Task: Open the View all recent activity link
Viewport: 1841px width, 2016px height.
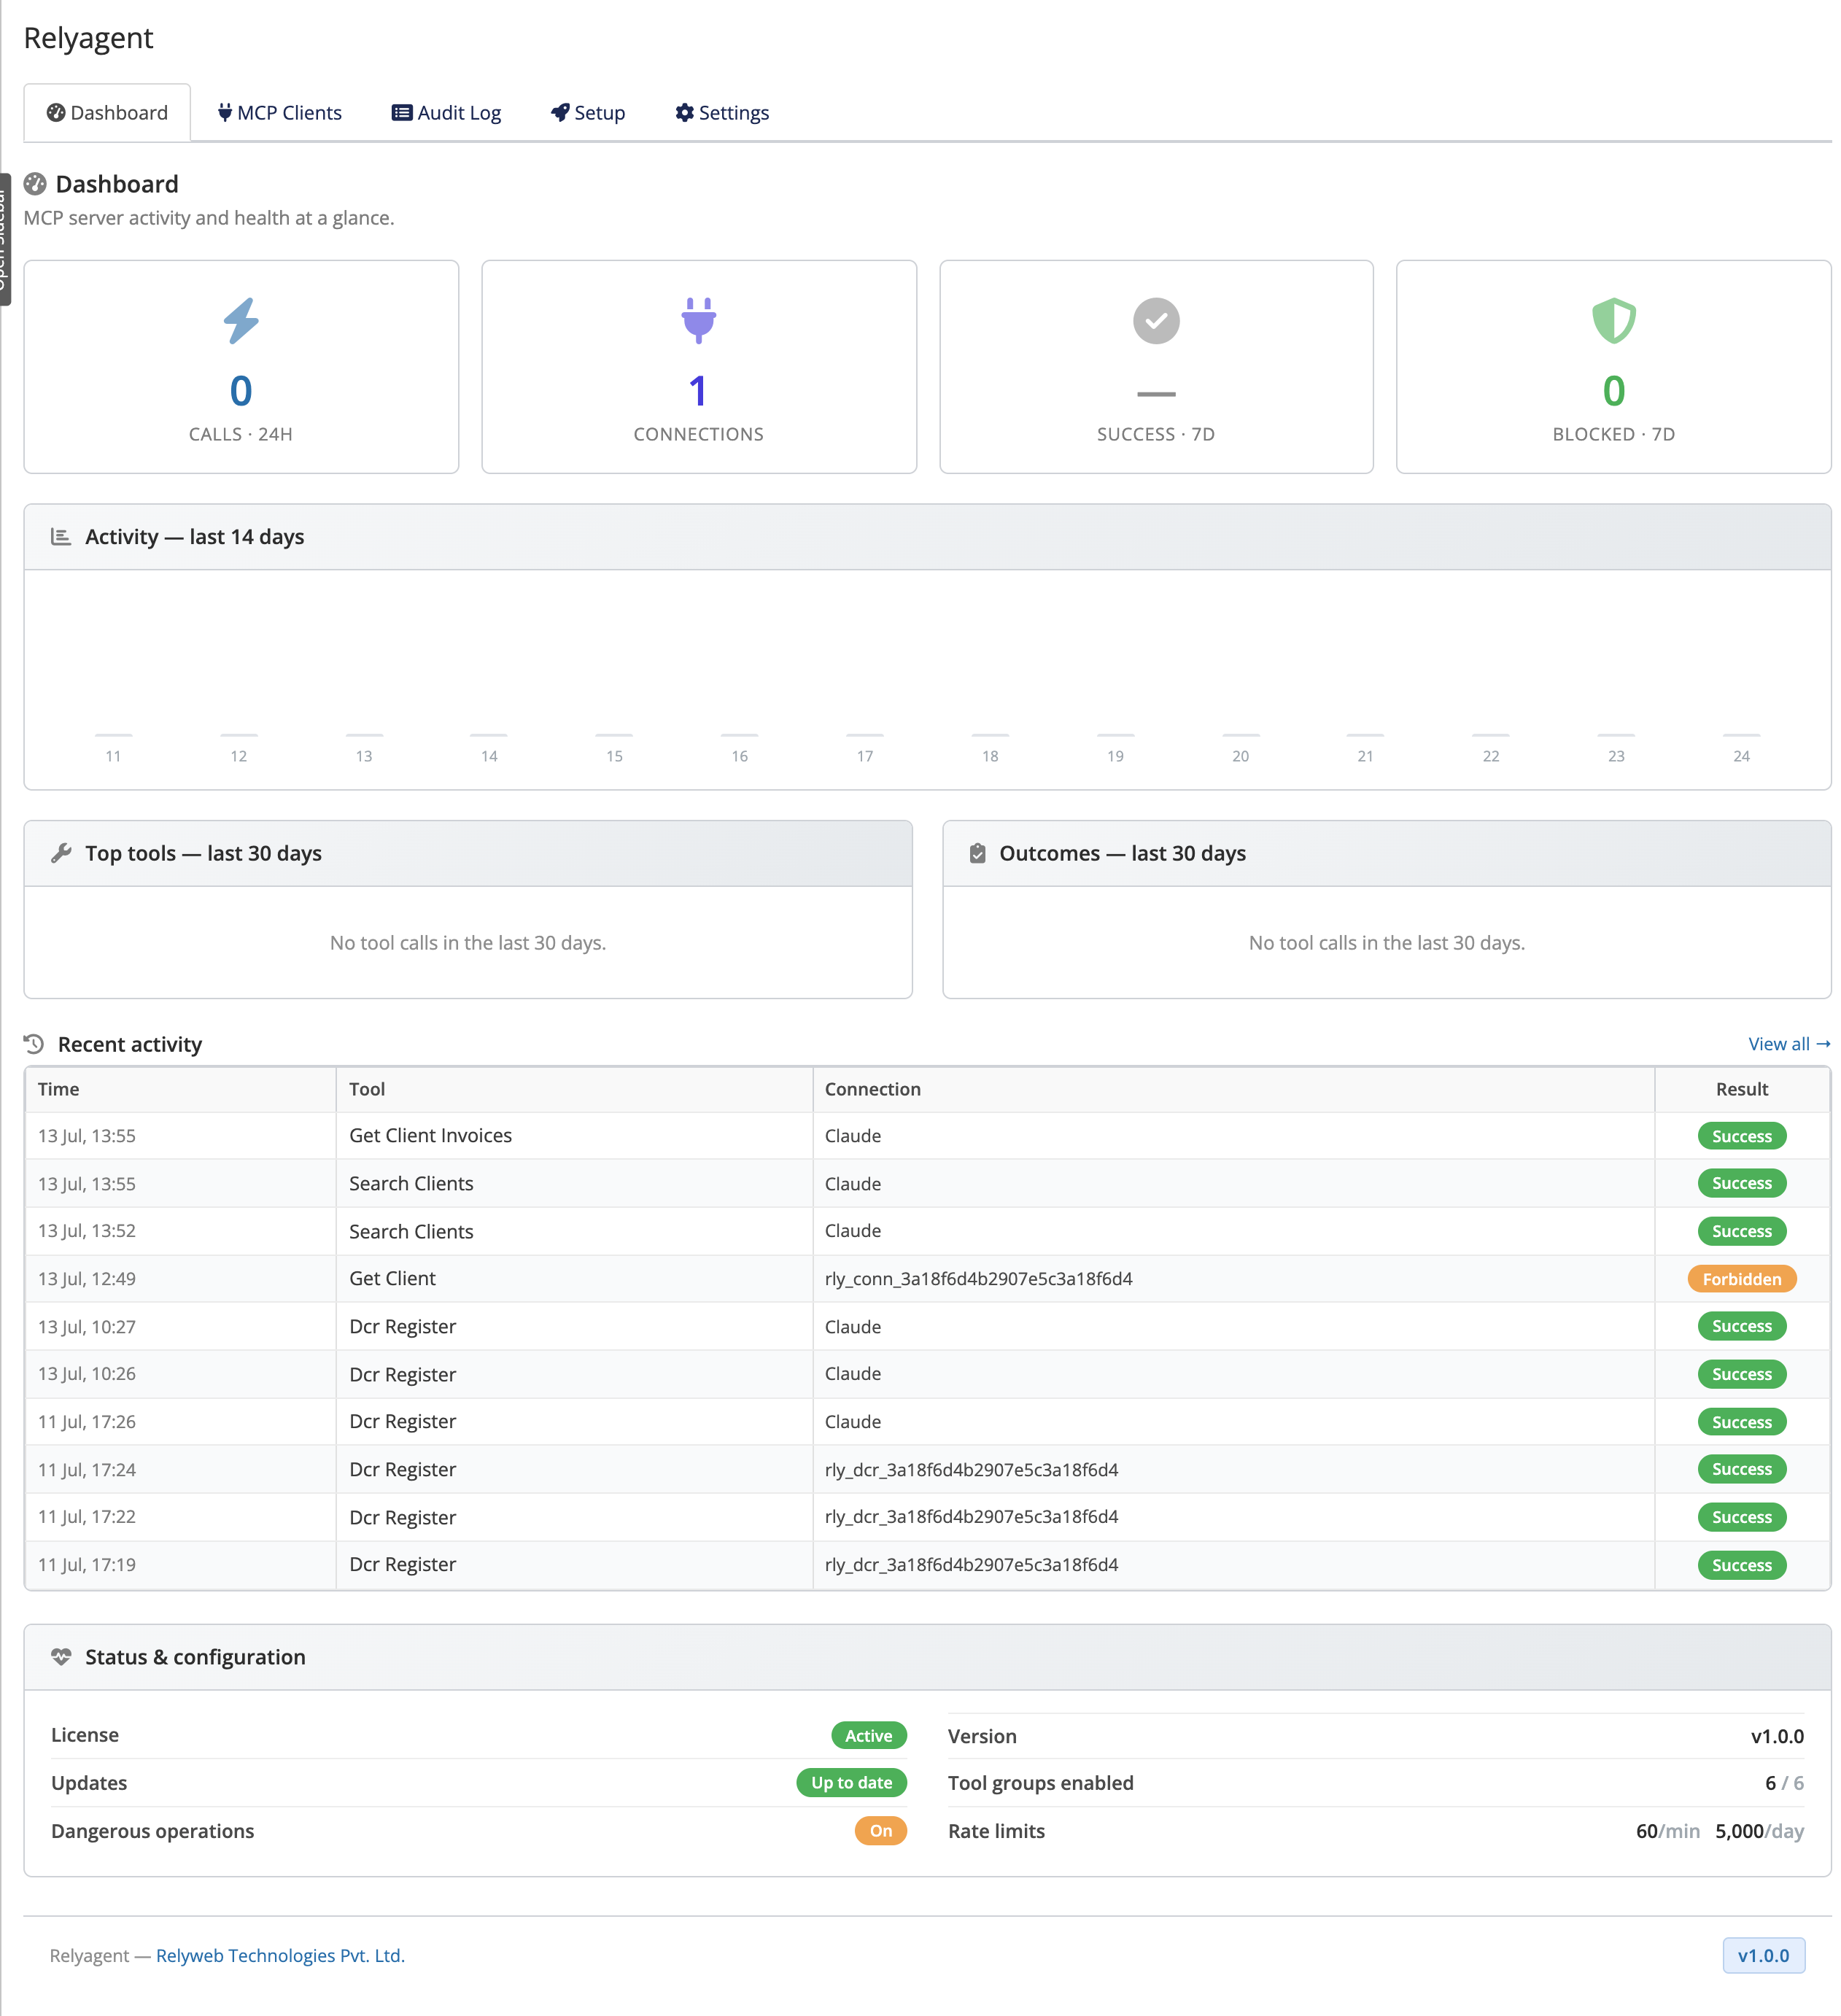Action: pos(1788,1044)
